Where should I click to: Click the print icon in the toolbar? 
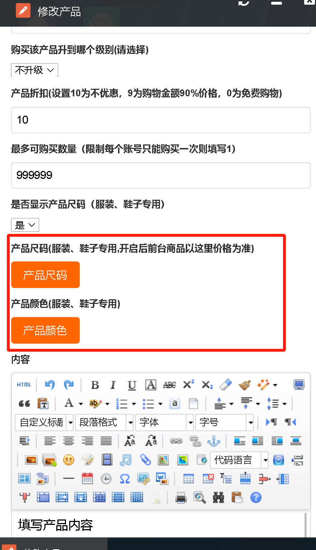pyautogui.click(x=181, y=498)
